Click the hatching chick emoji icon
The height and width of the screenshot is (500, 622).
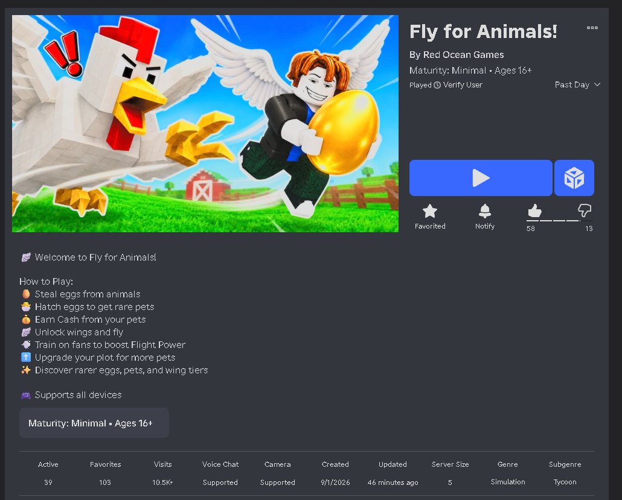(x=26, y=306)
